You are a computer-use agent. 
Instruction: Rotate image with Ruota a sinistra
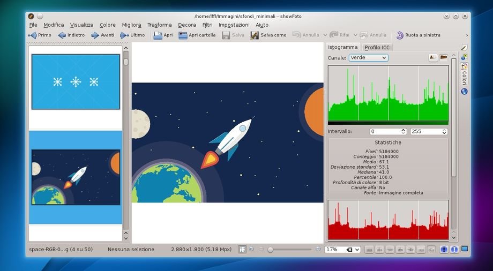point(400,35)
